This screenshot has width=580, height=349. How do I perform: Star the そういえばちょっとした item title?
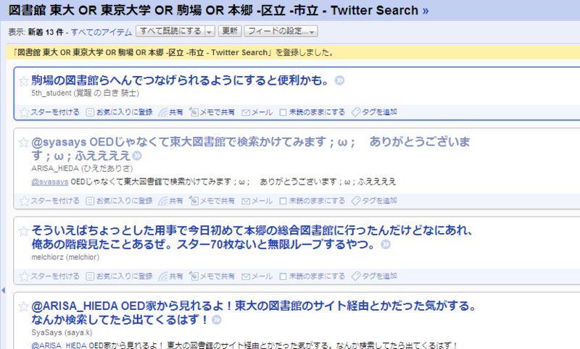[24, 231]
